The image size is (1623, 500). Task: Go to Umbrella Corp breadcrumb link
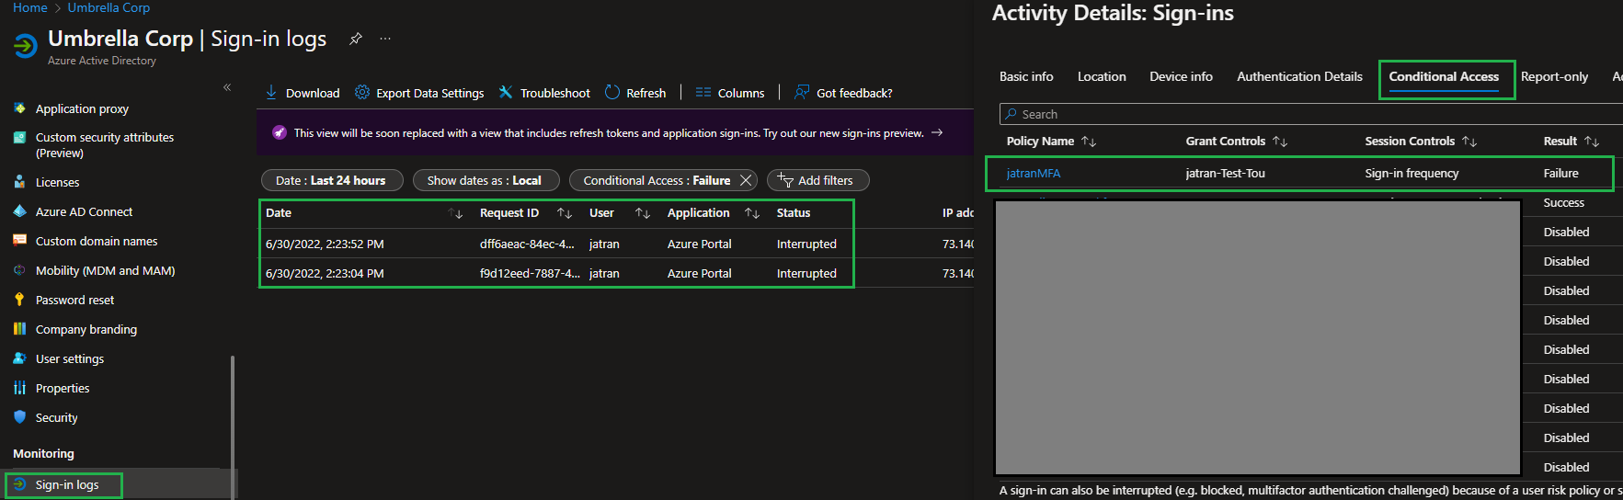(109, 7)
